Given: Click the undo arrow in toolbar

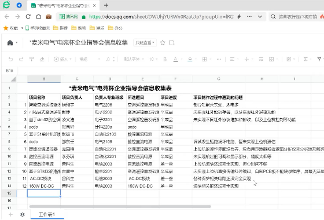Looking at the screenshot, I should tap(10, 59).
